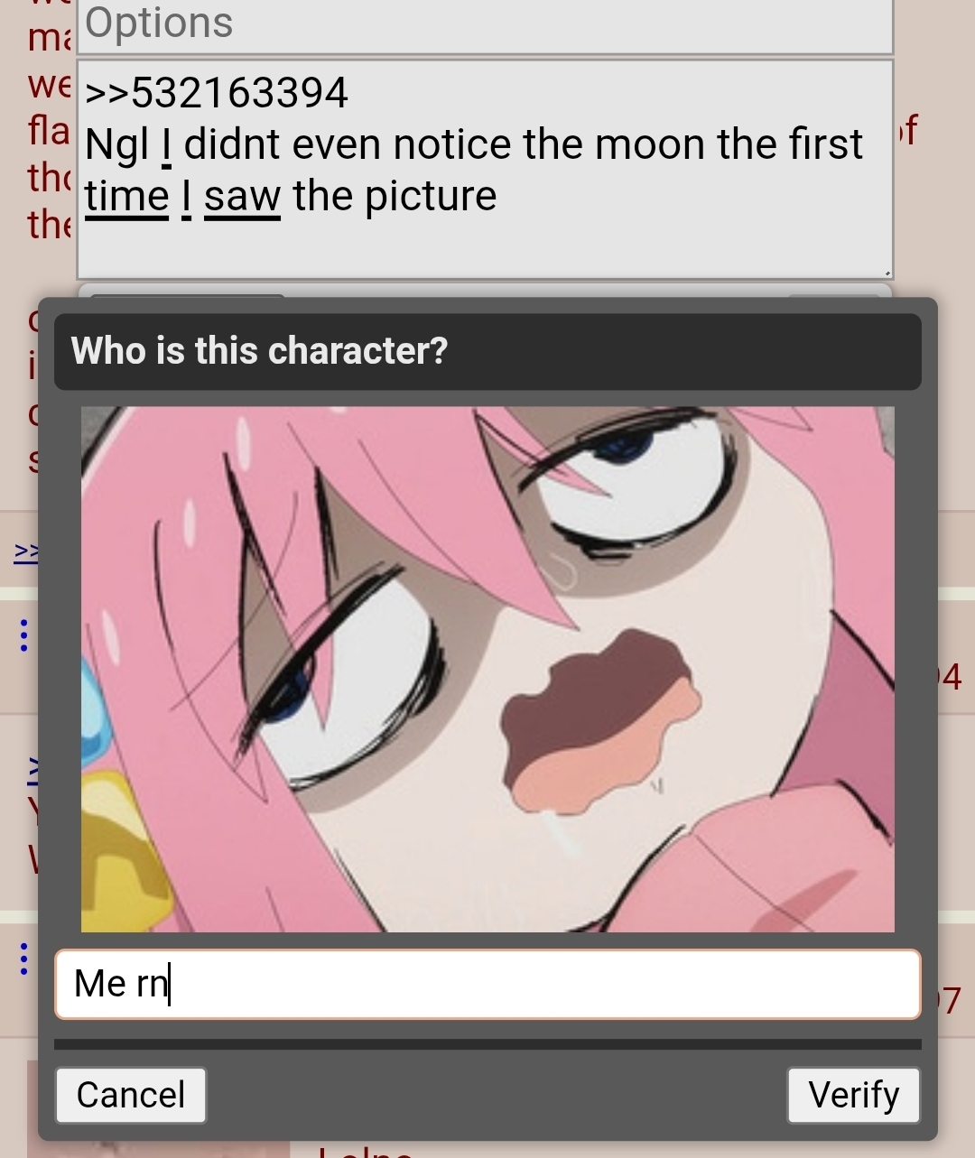Click the dark progress bar under the answer field

[487, 1044]
